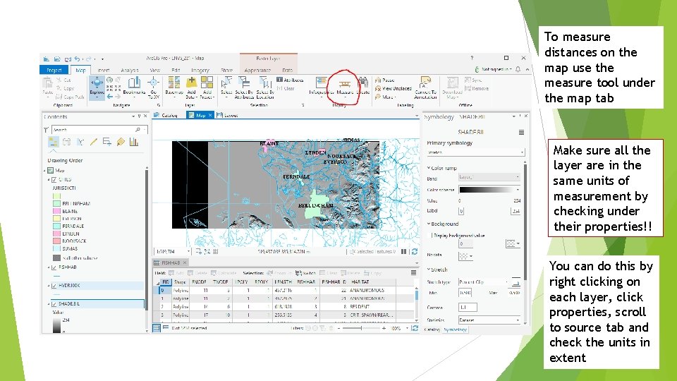This screenshot has width=677, height=381.
Task: Open Primary symbology Stretch dropdown
Action: point(475,152)
